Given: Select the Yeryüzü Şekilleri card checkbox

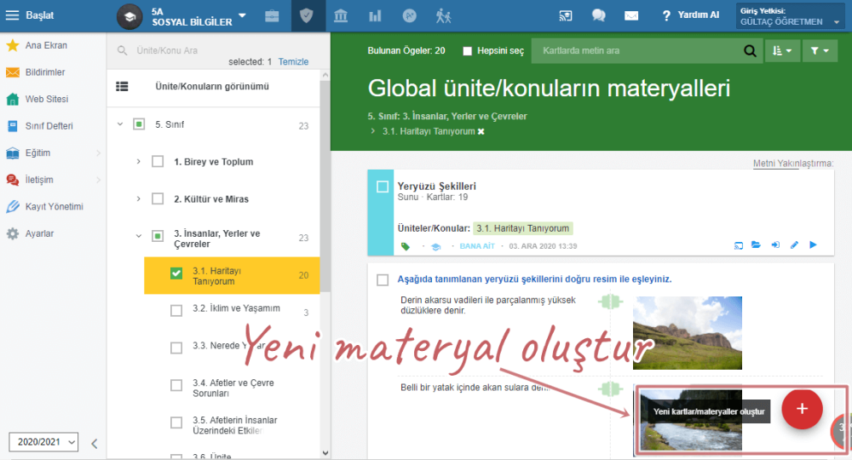Looking at the screenshot, I should (x=383, y=187).
